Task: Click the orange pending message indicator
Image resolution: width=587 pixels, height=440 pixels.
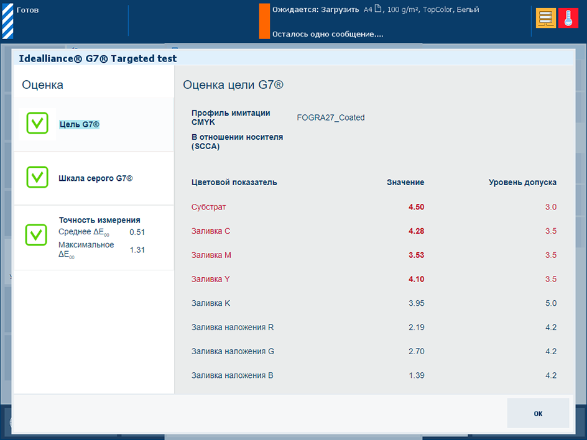Action: (264, 21)
